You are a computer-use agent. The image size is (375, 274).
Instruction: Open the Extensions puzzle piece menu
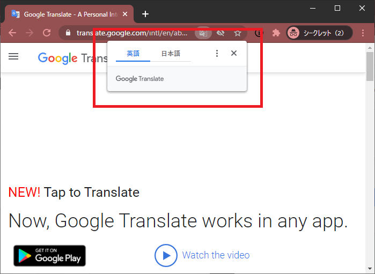[x=276, y=33]
